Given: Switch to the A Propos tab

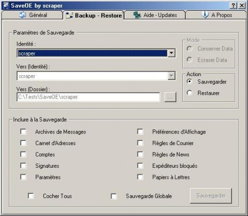Looking at the screenshot, I should (216, 15).
